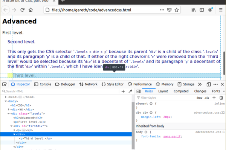
Task: Expand the collapsed div below the h1
Action: 9,109
